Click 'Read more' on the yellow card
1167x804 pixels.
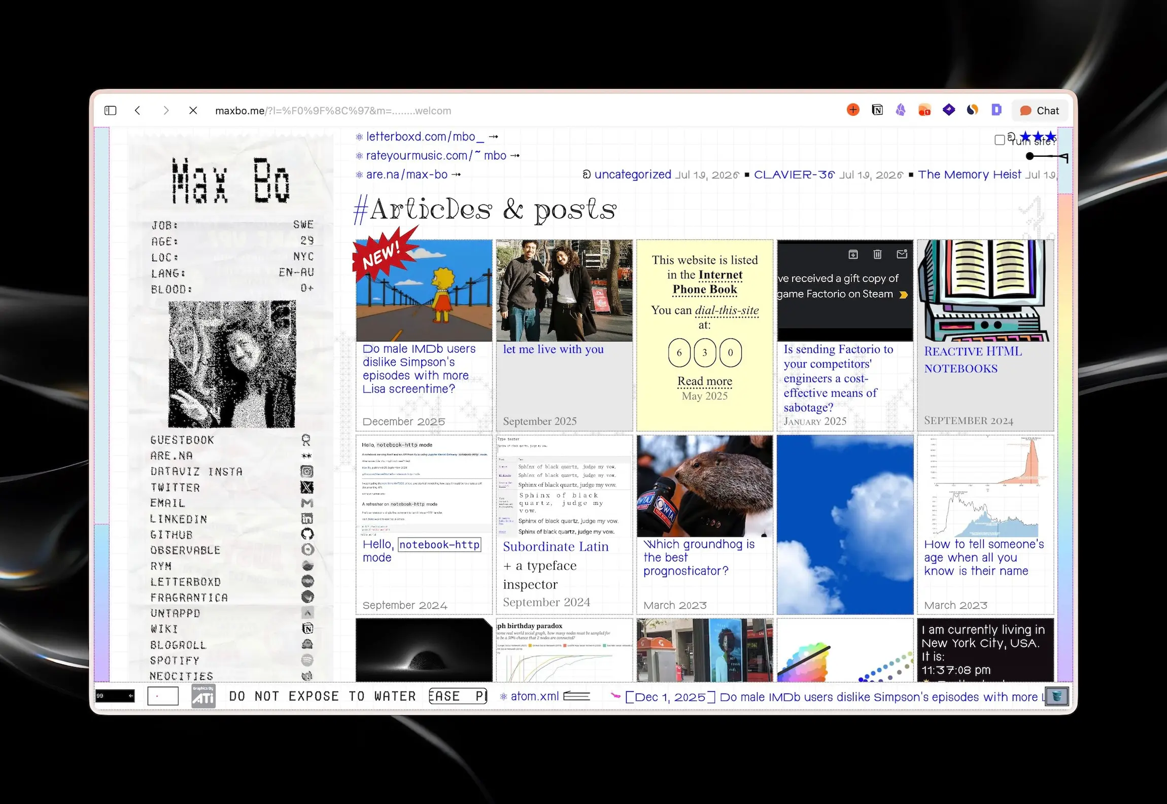coord(705,381)
